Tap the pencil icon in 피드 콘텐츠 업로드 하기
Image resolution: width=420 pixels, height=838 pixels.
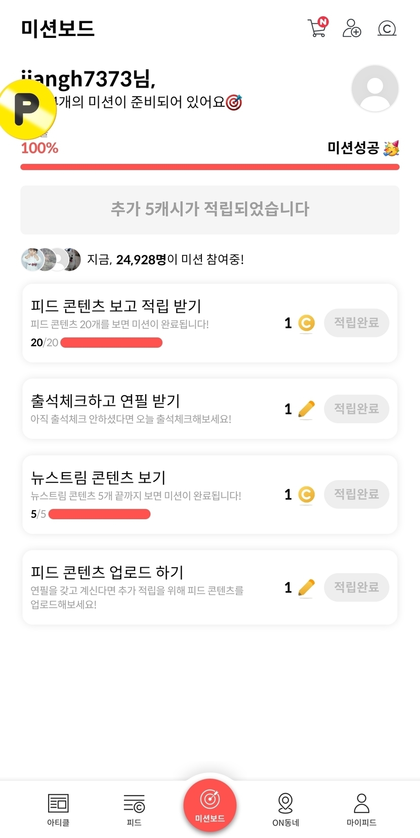tap(306, 588)
